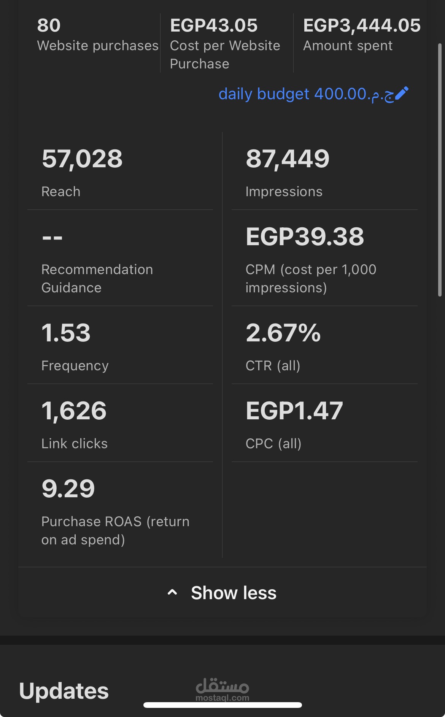
Task: Open the Recommendation Guidance card
Action: coord(120,258)
